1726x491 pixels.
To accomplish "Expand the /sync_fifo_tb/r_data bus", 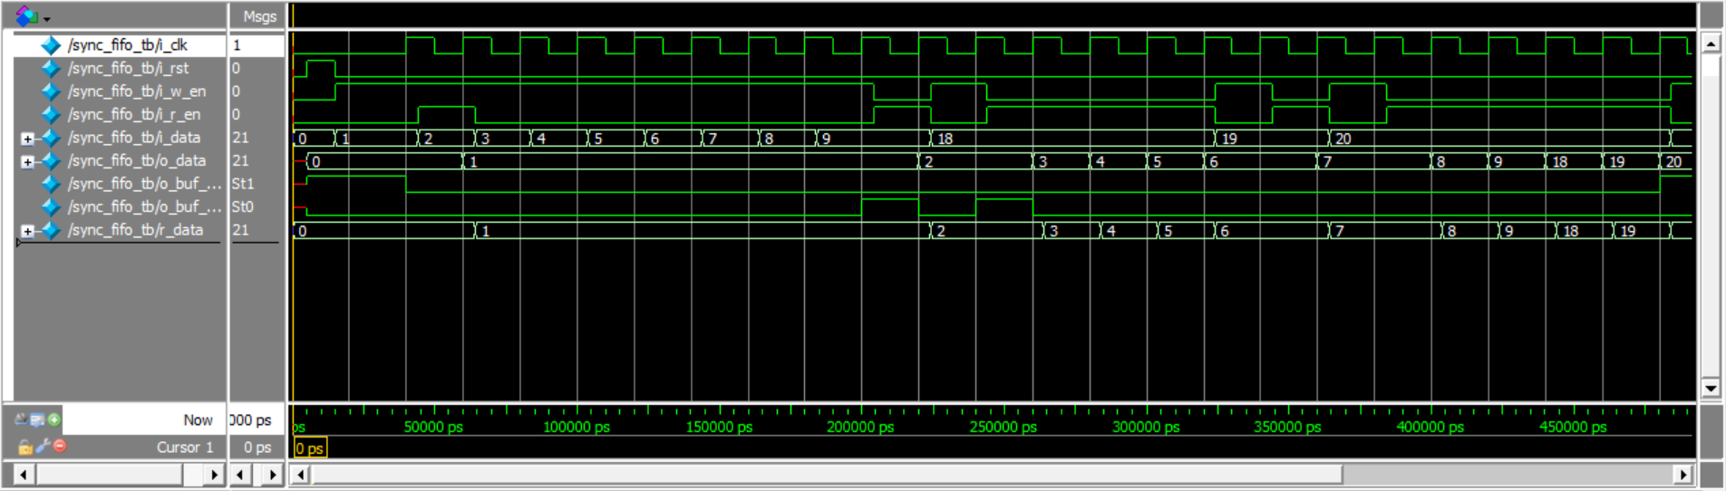I will (27, 231).
